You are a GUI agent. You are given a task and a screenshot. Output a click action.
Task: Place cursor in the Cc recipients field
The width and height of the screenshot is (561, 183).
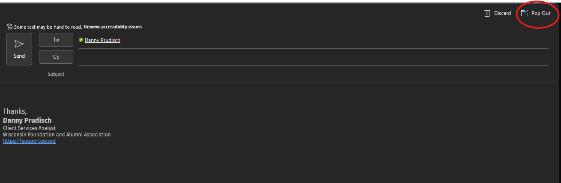[313, 57]
